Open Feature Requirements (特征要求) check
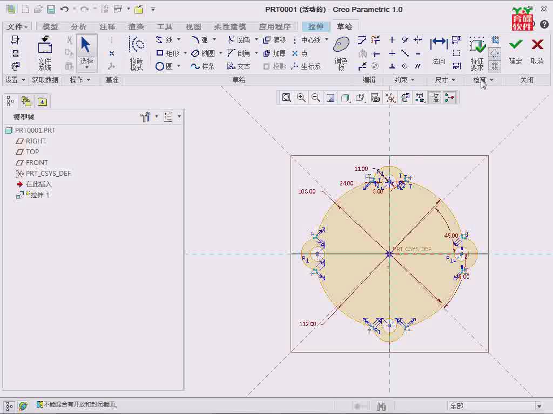Viewport: 553px width, 414px height. tap(477, 53)
